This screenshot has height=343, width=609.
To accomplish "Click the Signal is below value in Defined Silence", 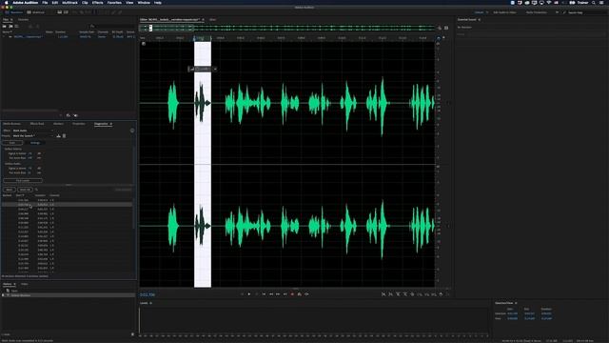I will pyautogui.click(x=29, y=153).
